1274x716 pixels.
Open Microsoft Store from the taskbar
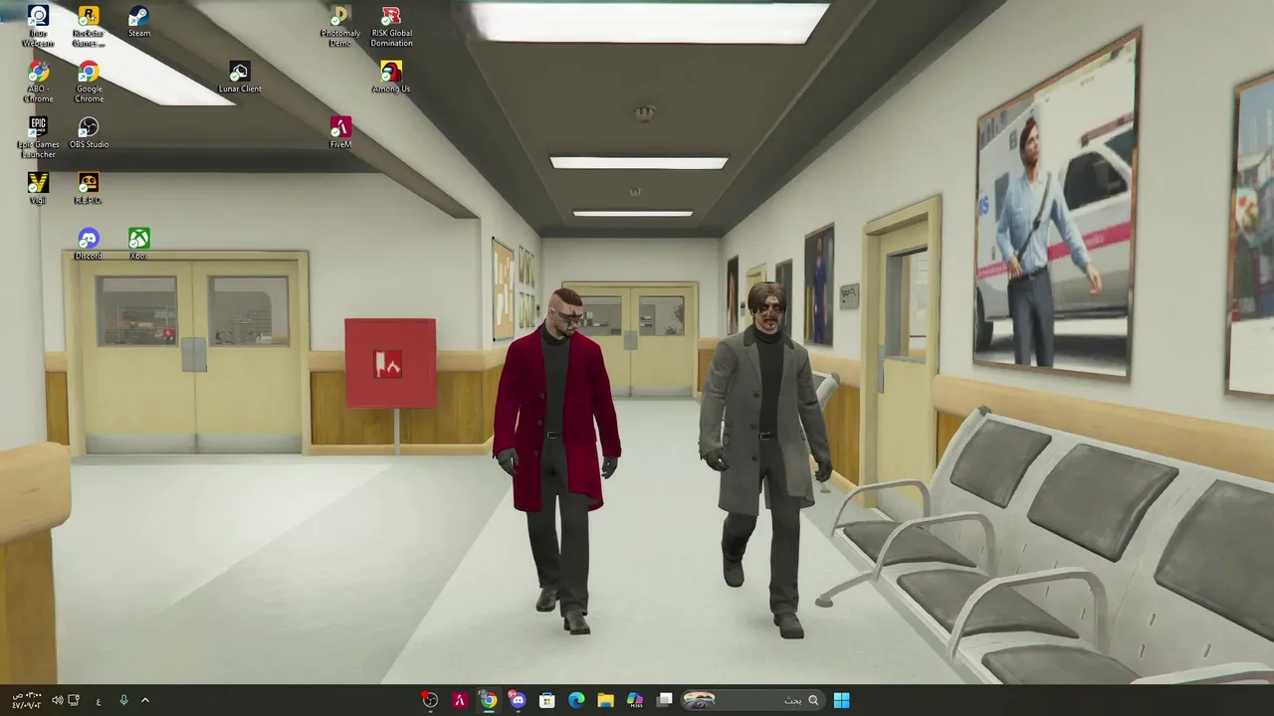click(546, 700)
